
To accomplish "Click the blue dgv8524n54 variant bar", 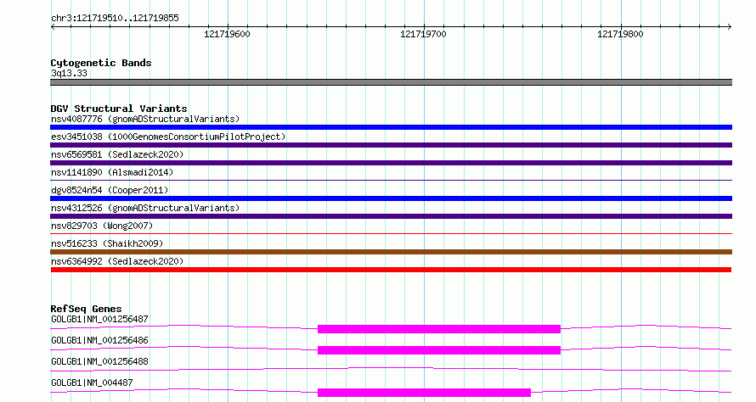I will pos(391,198).
